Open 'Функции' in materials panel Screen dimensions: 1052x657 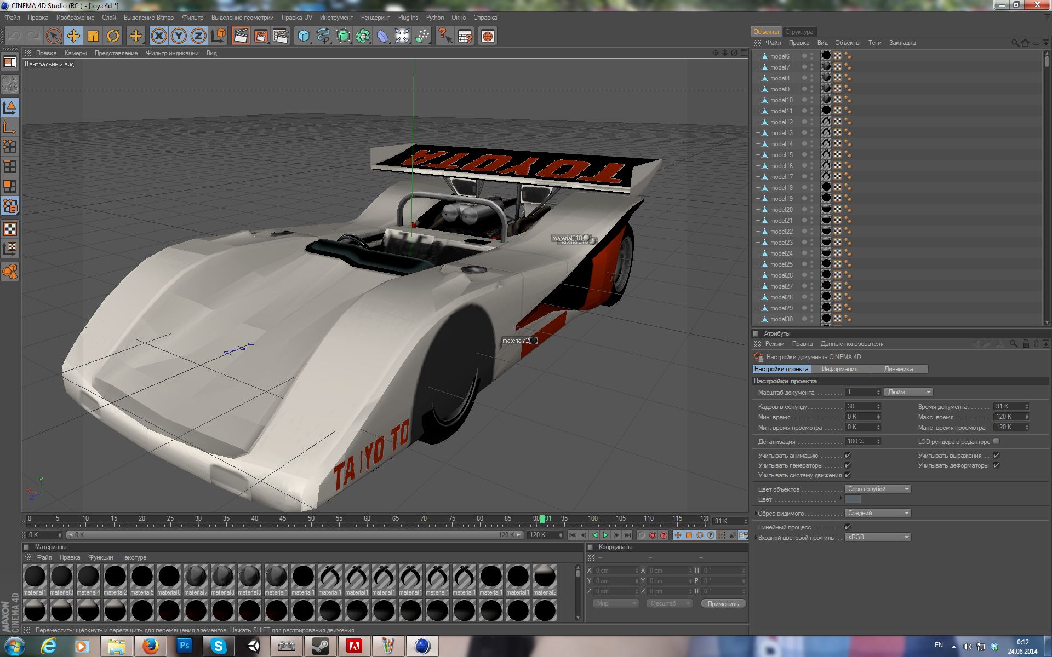click(101, 557)
